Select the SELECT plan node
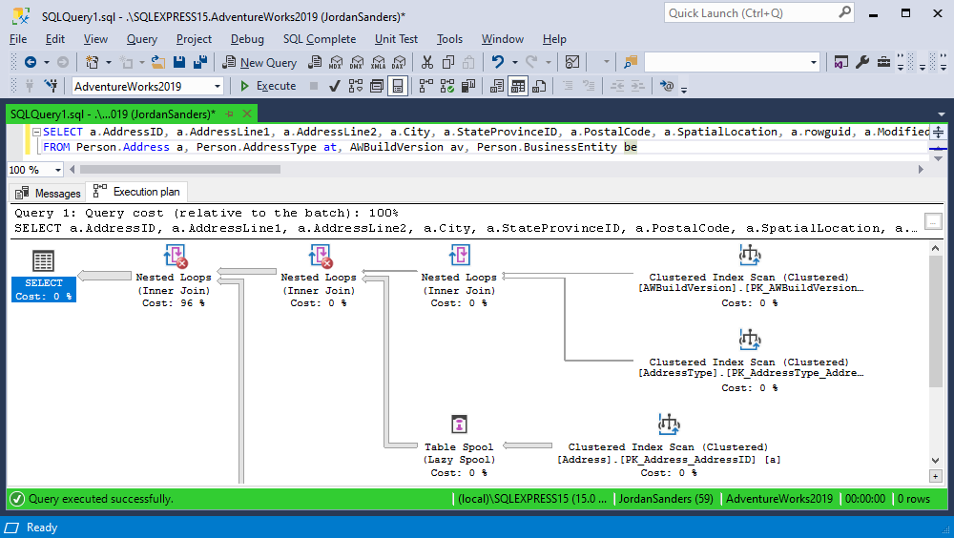Image resolution: width=954 pixels, height=538 pixels. point(43,276)
